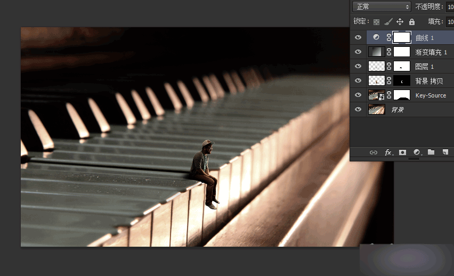
Task: Hide the 曲线 1 layer
Action: tap(358, 37)
